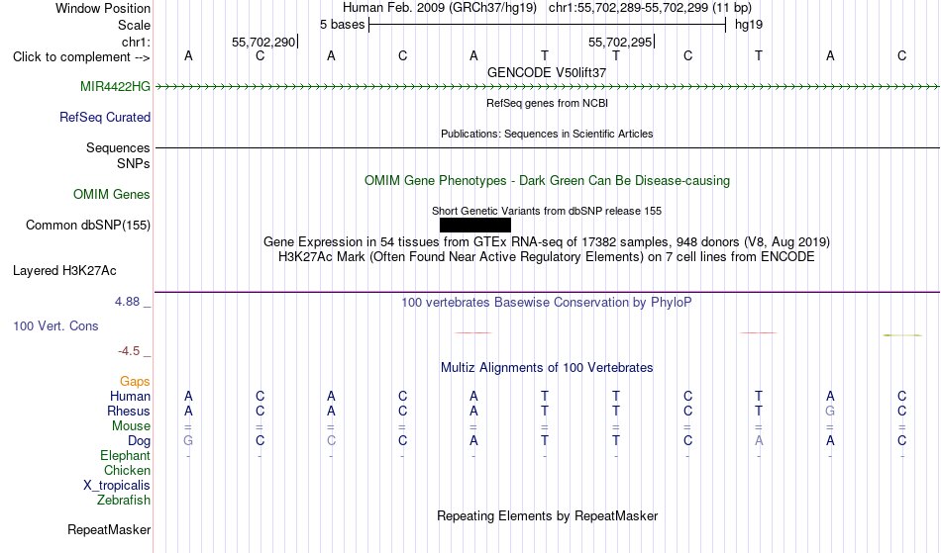
Task: Click 'Publications: Sequences in Scientific Articles' title
Action: 547,135
